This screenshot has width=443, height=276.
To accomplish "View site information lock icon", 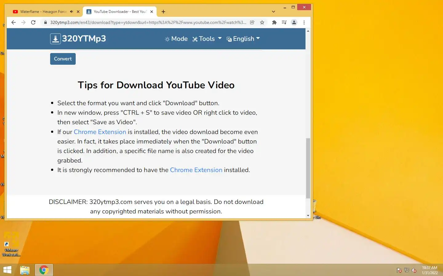I will click(46, 22).
